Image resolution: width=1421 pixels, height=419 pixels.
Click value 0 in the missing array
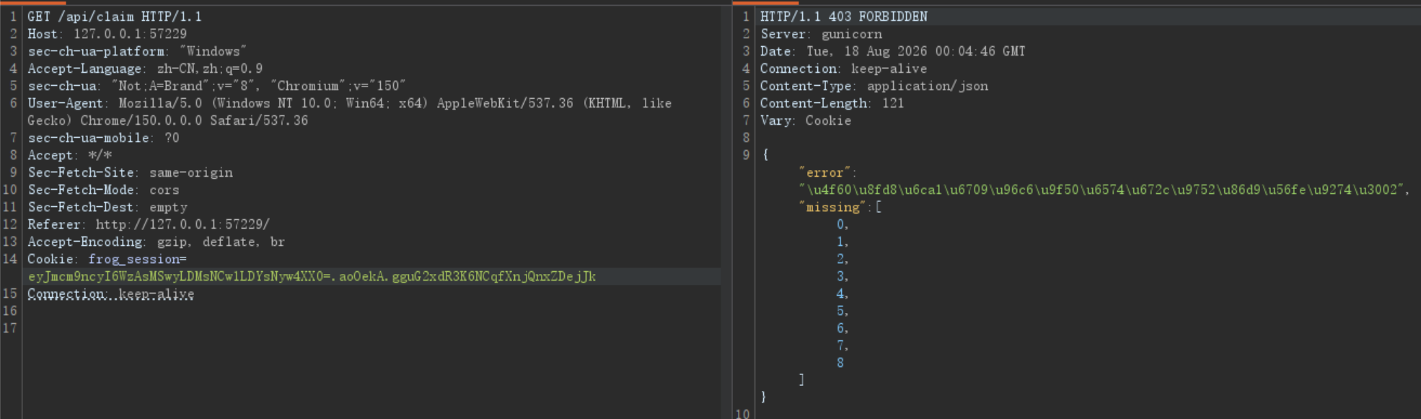click(x=840, y=224)
